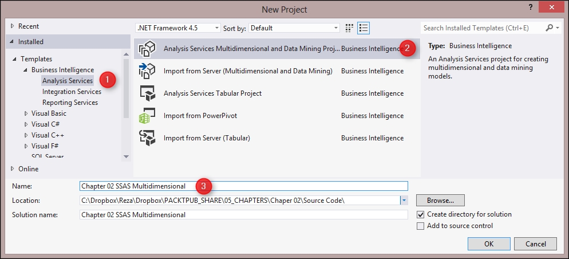Expand the Online section
Screen dimensions: 569x259
pos(13,169)
